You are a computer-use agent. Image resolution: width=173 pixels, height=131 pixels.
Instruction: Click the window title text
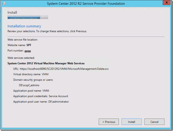[x=86, y=4]
